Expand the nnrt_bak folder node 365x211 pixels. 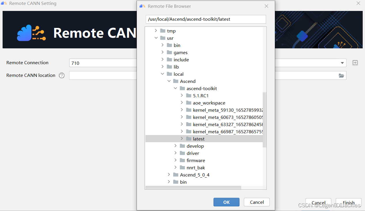pos(175,168)
